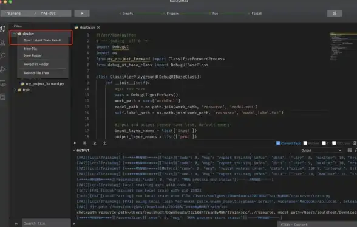Open my_project_forward.py in file tree
Viewport: 357px width, 227px height.
coord(45,84)
